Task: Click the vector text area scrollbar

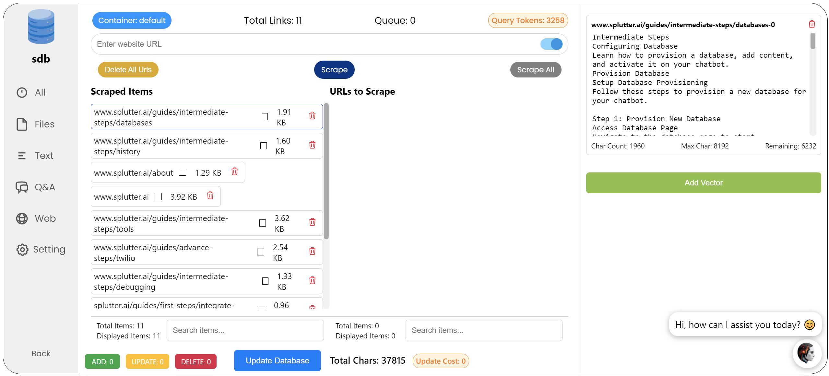Action: click(x=813, y=41)
